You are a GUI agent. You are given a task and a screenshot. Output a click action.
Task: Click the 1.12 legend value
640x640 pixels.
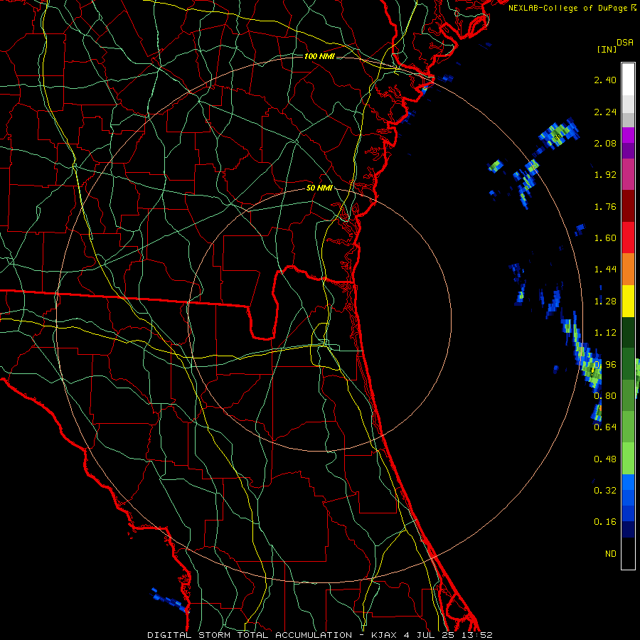[x=605, y=333]
